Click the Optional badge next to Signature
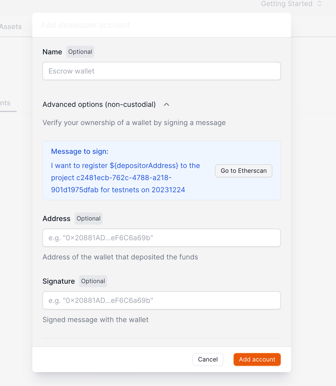Screen dimensions: 336x386 tap(93, 281)
